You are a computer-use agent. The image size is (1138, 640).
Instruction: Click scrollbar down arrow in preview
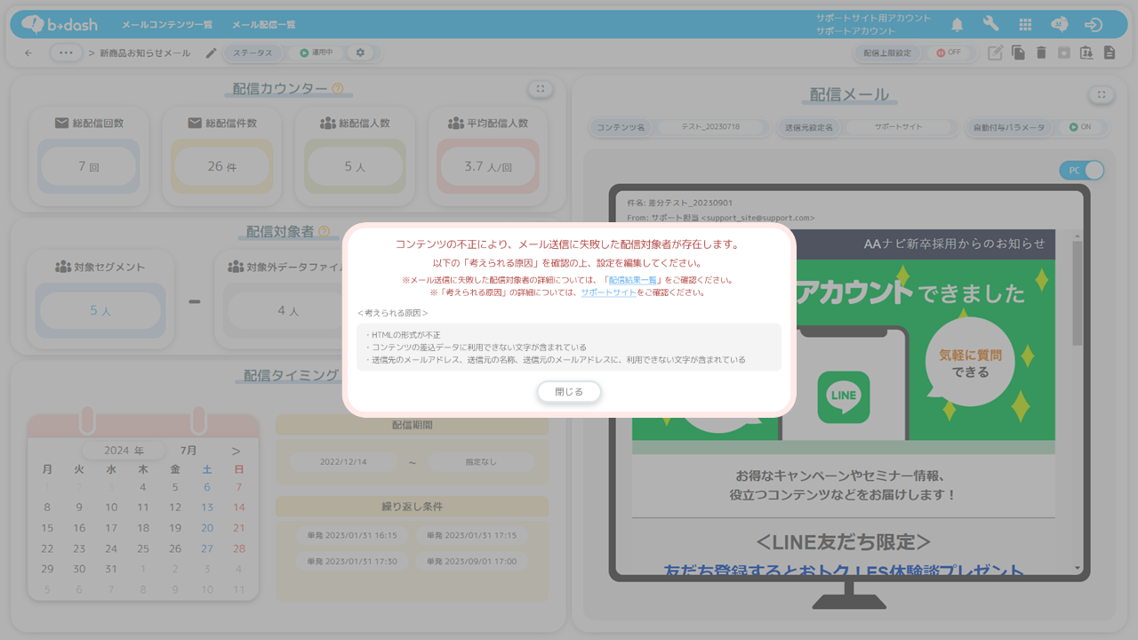click(x=1078, y=568)
